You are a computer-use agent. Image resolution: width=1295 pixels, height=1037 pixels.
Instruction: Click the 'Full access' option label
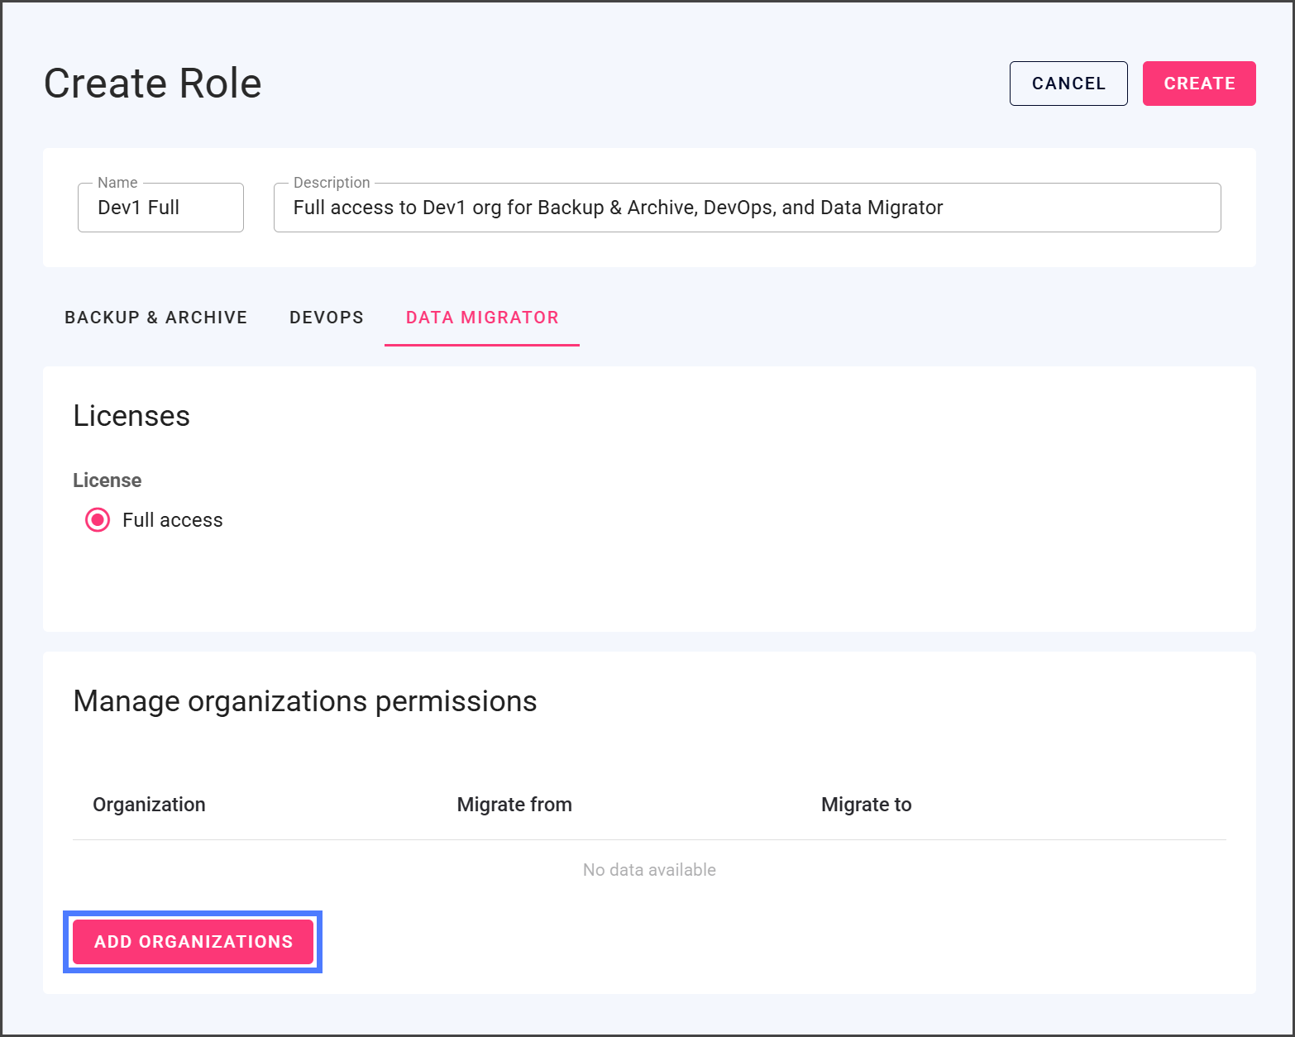click(x=172, y=520)
